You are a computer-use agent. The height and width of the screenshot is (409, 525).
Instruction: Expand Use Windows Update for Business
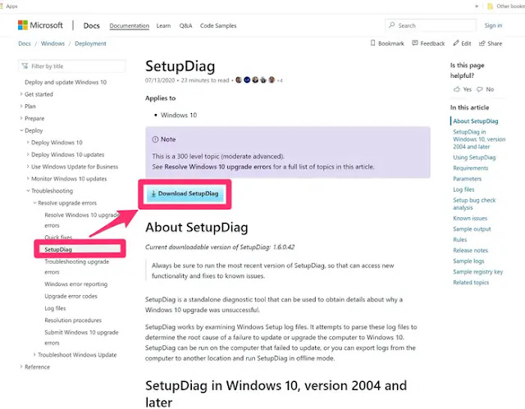(28, 166)
